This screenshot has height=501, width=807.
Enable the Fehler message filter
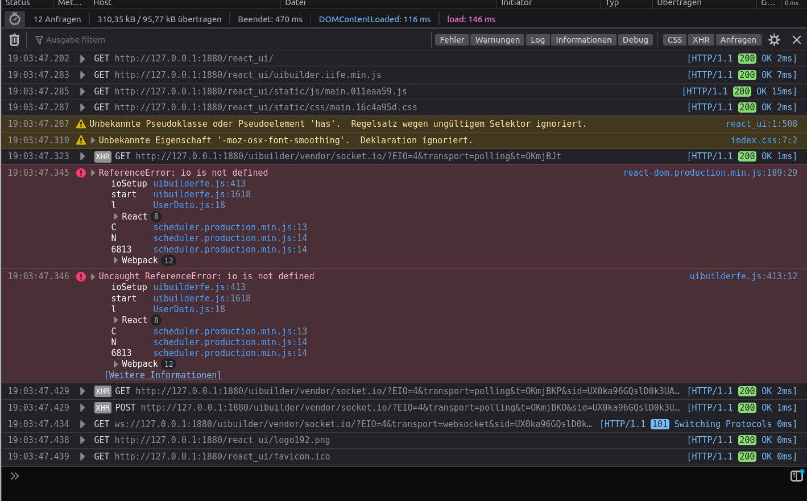452,40
